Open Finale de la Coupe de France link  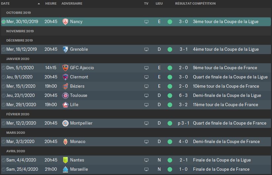221,169
